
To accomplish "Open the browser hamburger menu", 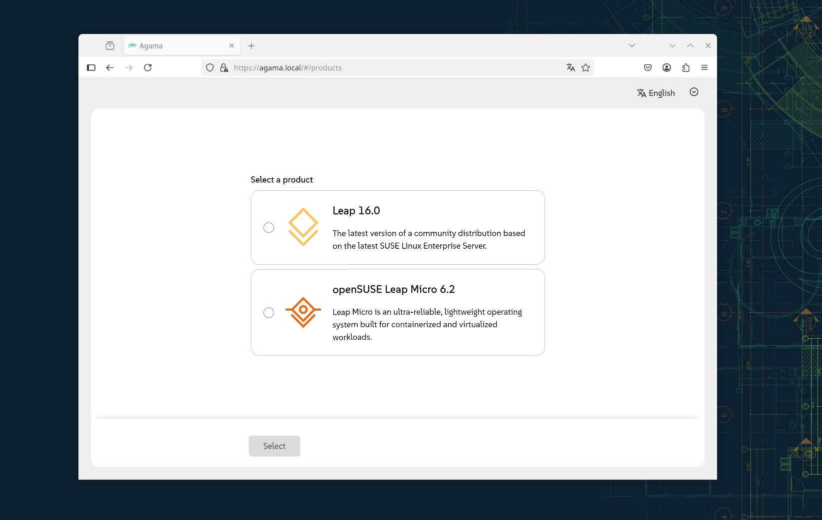I will [x=705, y=68].
